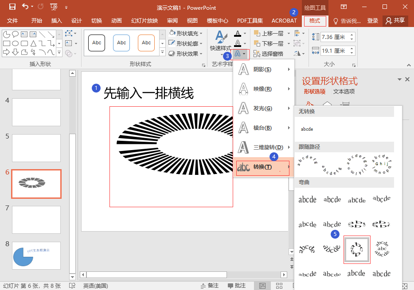Choose the no-transform abcde option
414x290 pixels.
(307, 129)
